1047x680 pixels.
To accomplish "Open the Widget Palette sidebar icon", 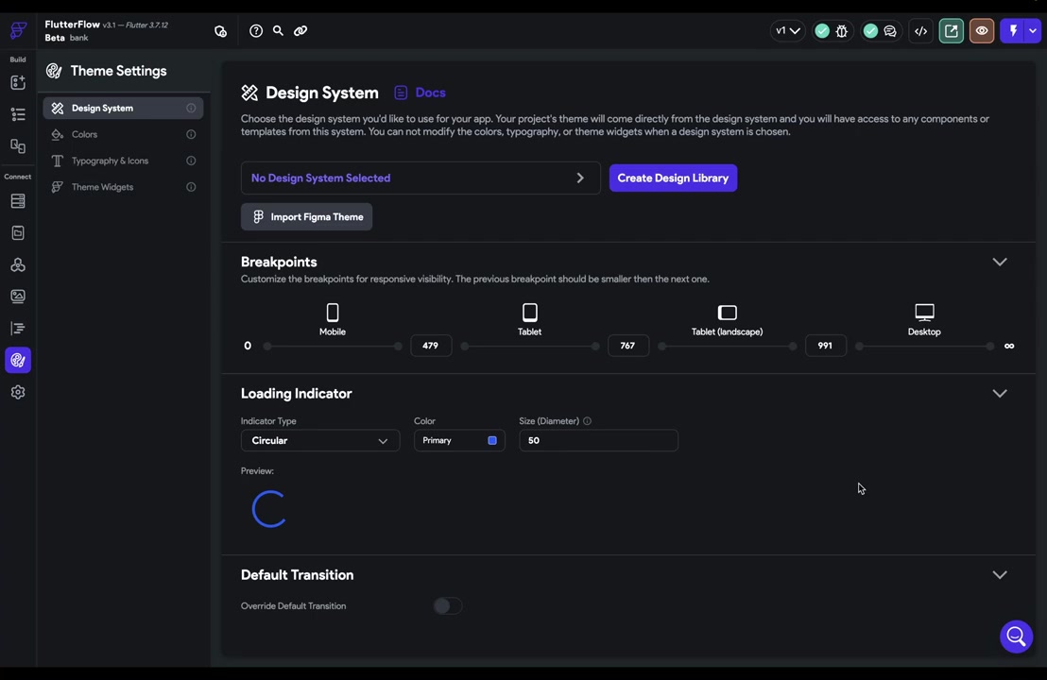I will (x=18, y=82).
